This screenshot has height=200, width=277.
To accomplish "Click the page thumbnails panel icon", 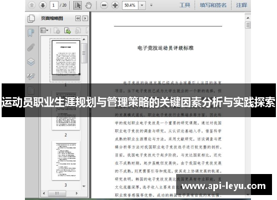I will pos(31,18).
